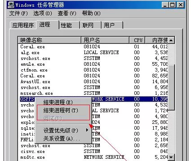Viewport: 191px width, 161px height.
Task: Click NETWORK SERVICE user of msdtc.exe
Action: click(104, 157)
